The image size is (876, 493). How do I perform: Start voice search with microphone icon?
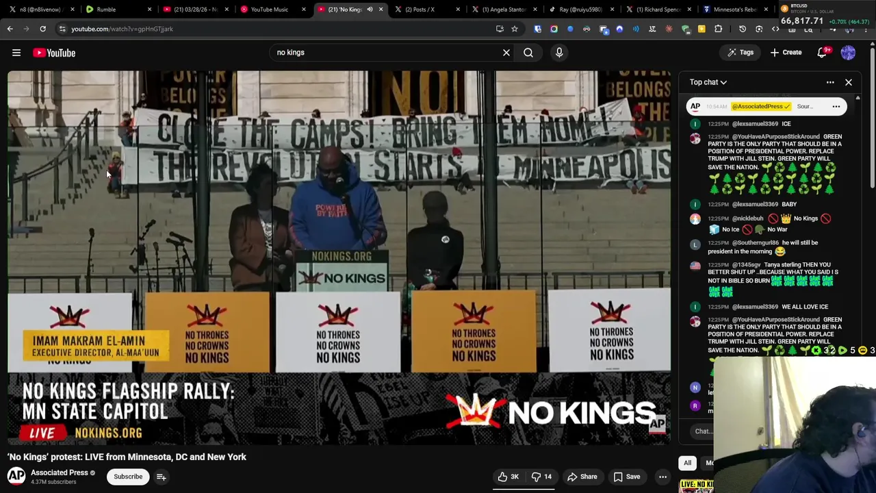[x=559, y=53]
